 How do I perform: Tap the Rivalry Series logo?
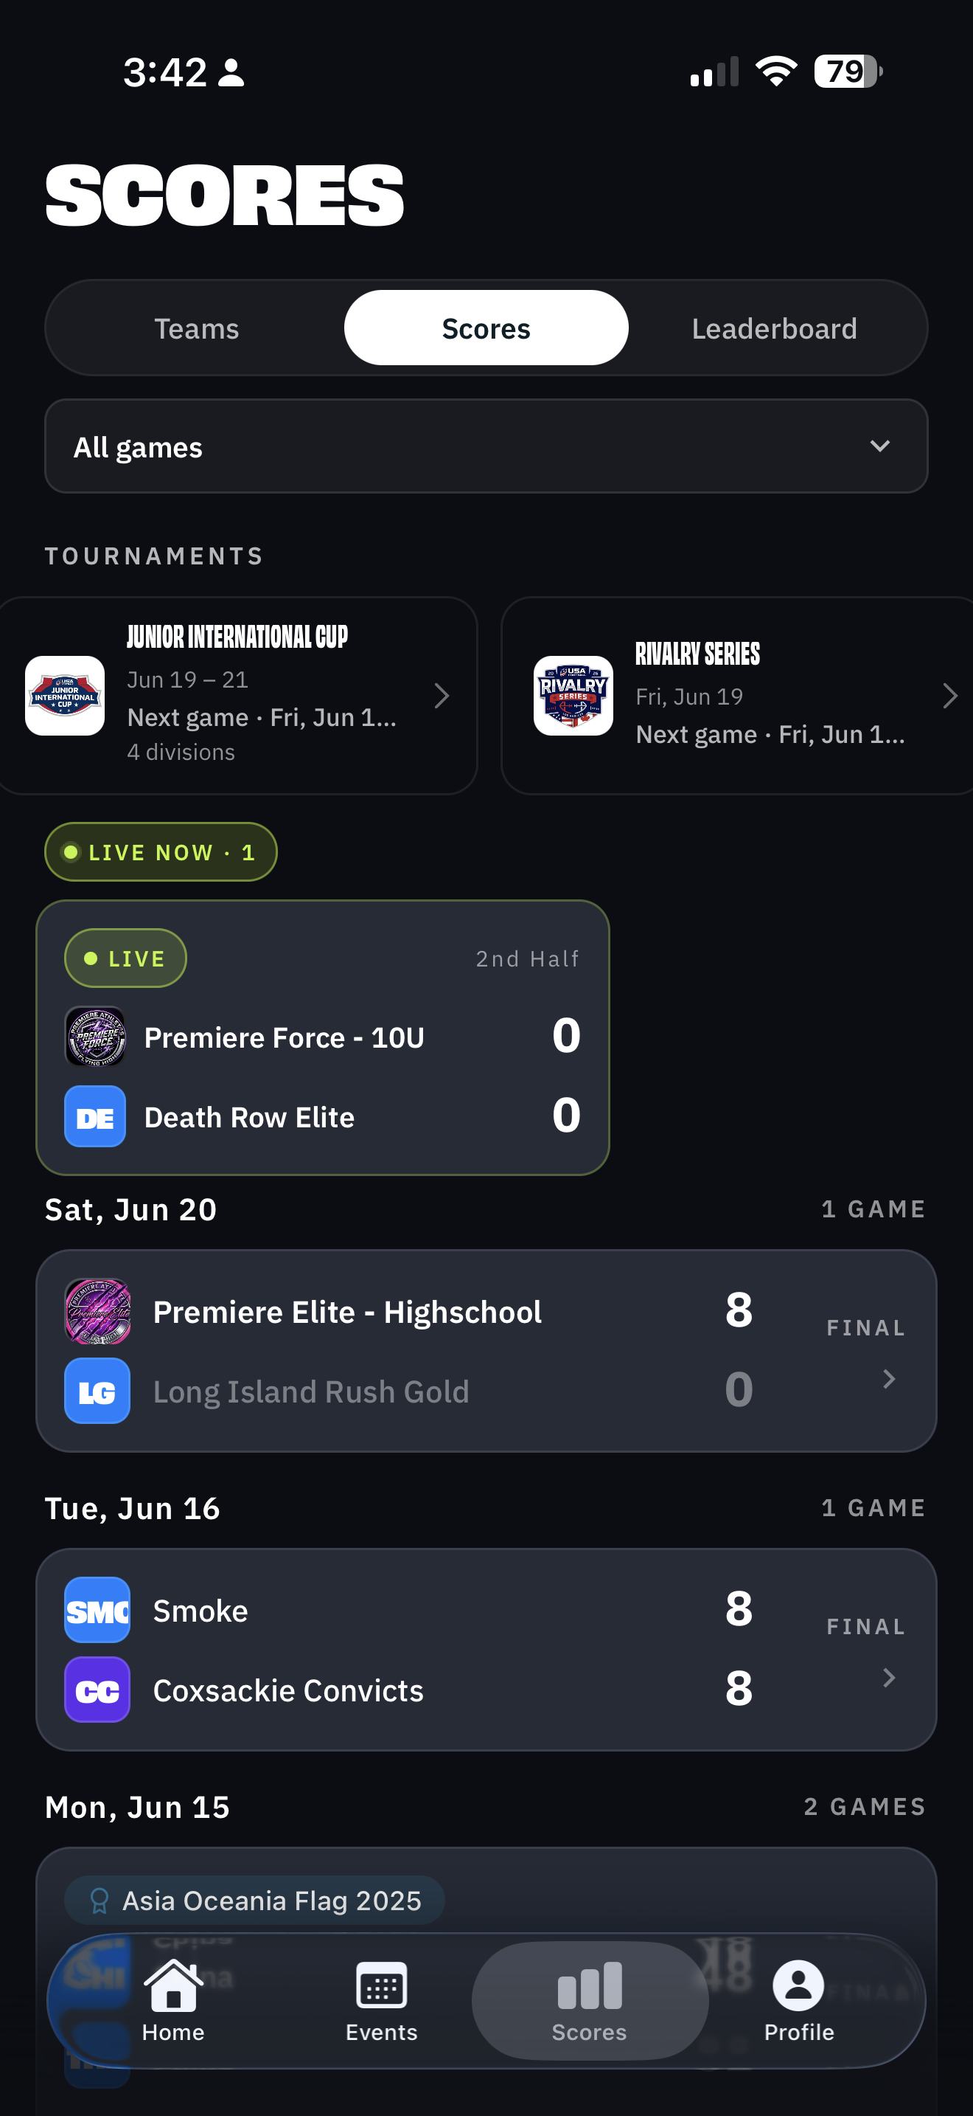[573, 695]
